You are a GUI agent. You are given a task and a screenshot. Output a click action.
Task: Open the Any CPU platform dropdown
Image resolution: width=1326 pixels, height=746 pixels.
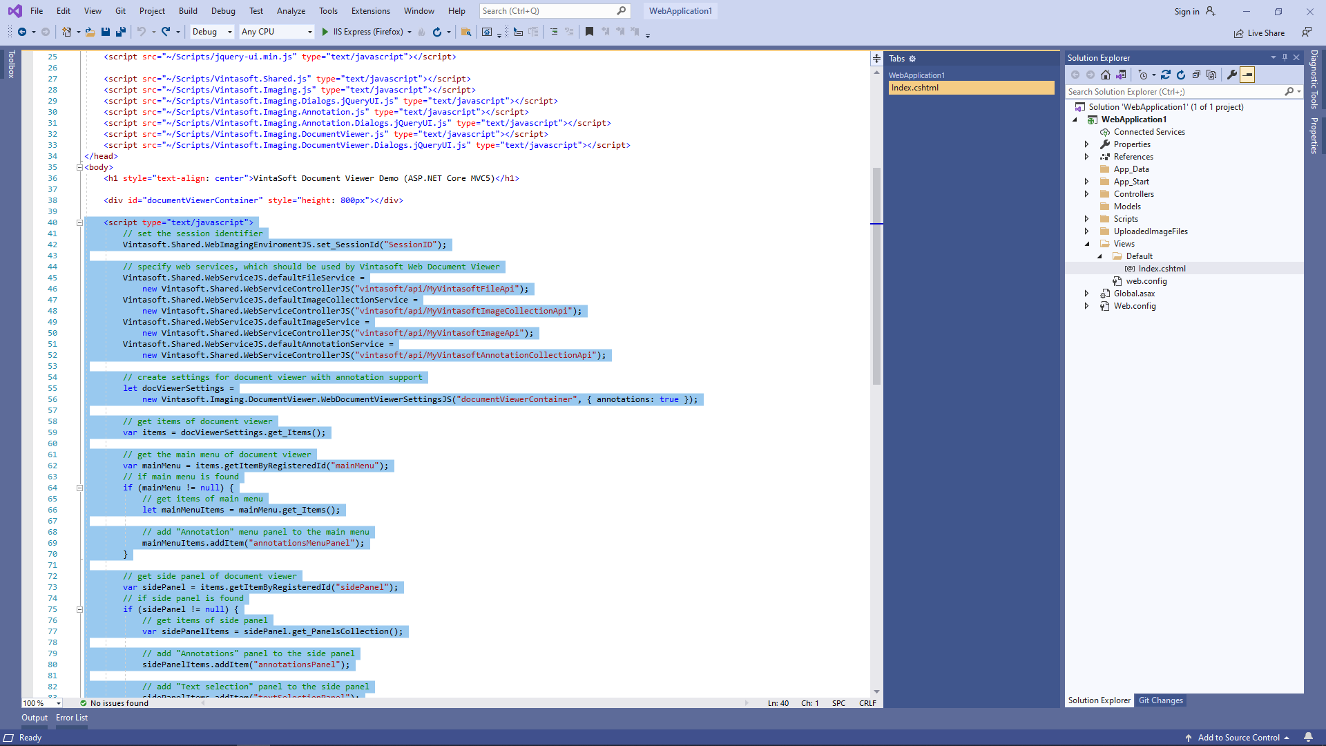(x=276, y=32)
